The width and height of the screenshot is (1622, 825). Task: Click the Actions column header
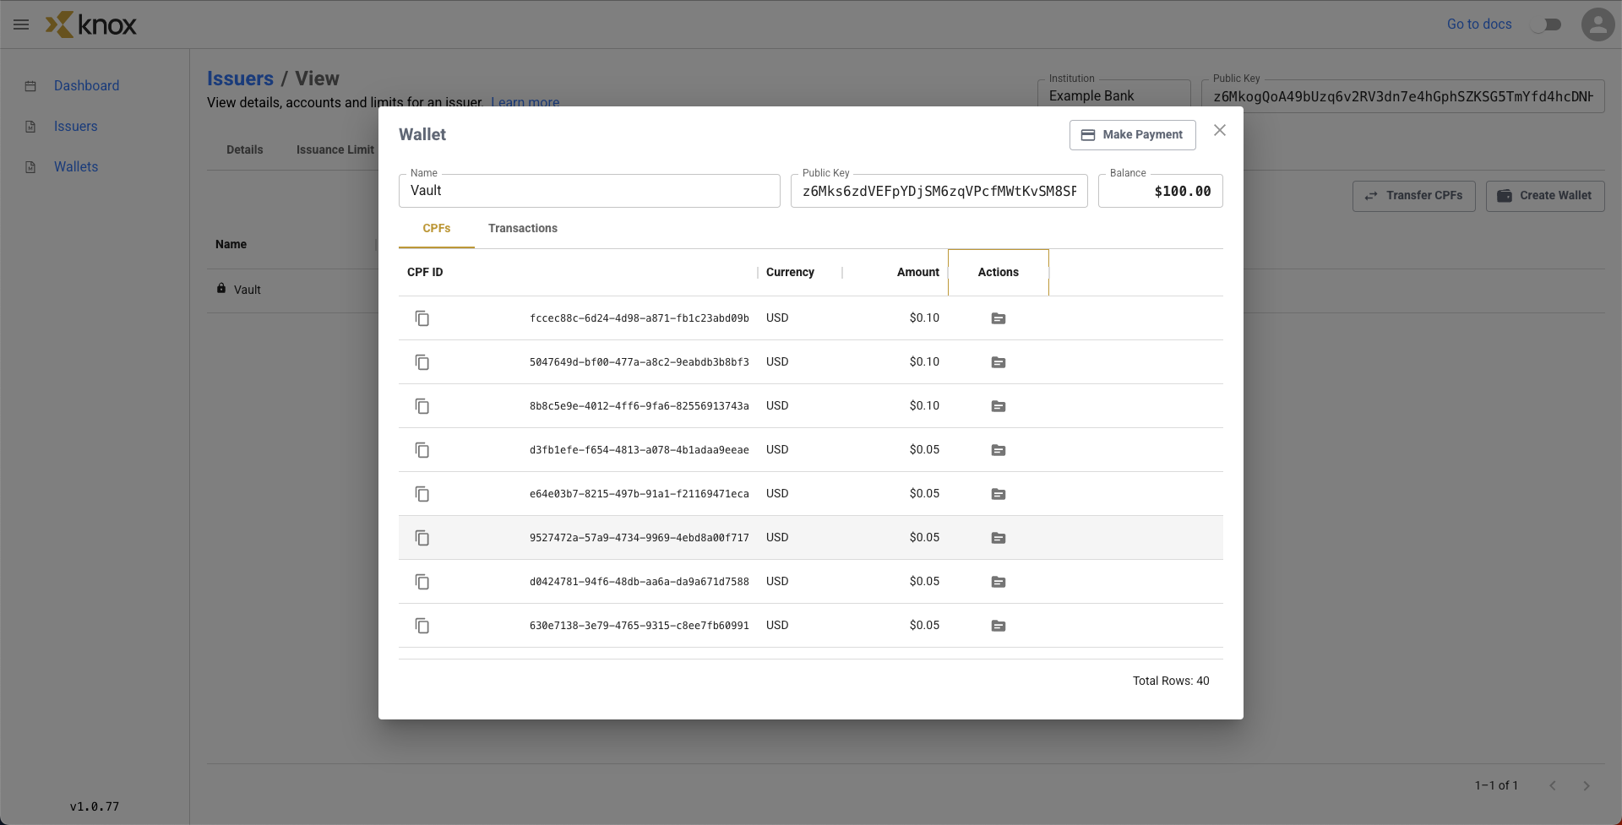(999, 272)
